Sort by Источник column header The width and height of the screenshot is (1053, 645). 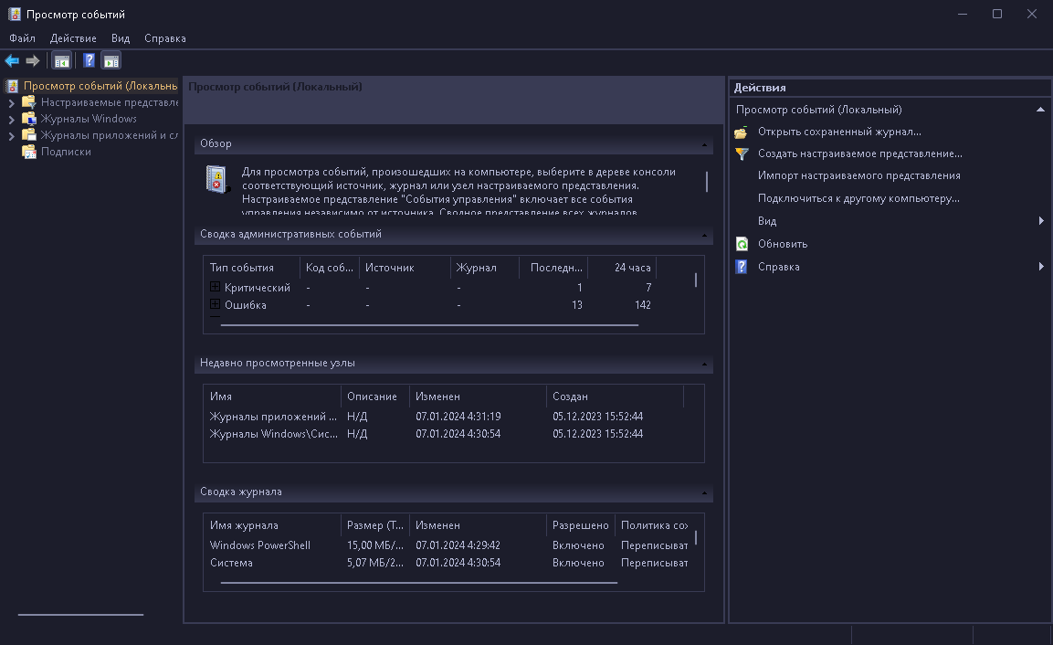click(405, 268)
